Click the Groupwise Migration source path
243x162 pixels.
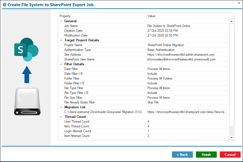click(x=104, y=112)
